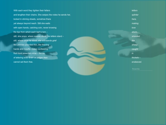Select the italic word "love" in right column

tap(134, 28)
